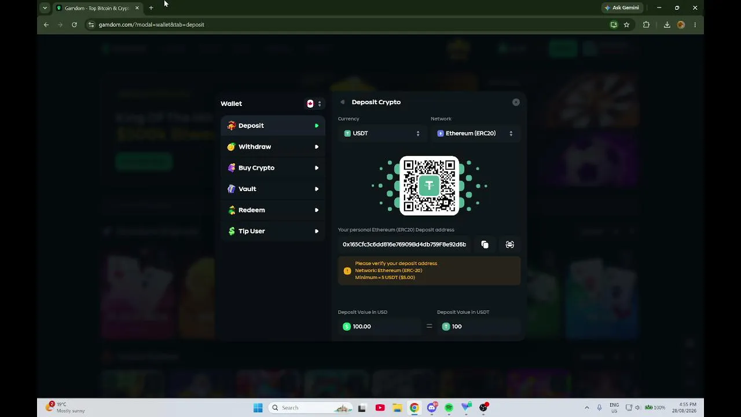
Task: Open YouTube from the taskbar
Action: pyautogui.click(x=380, y=408)
